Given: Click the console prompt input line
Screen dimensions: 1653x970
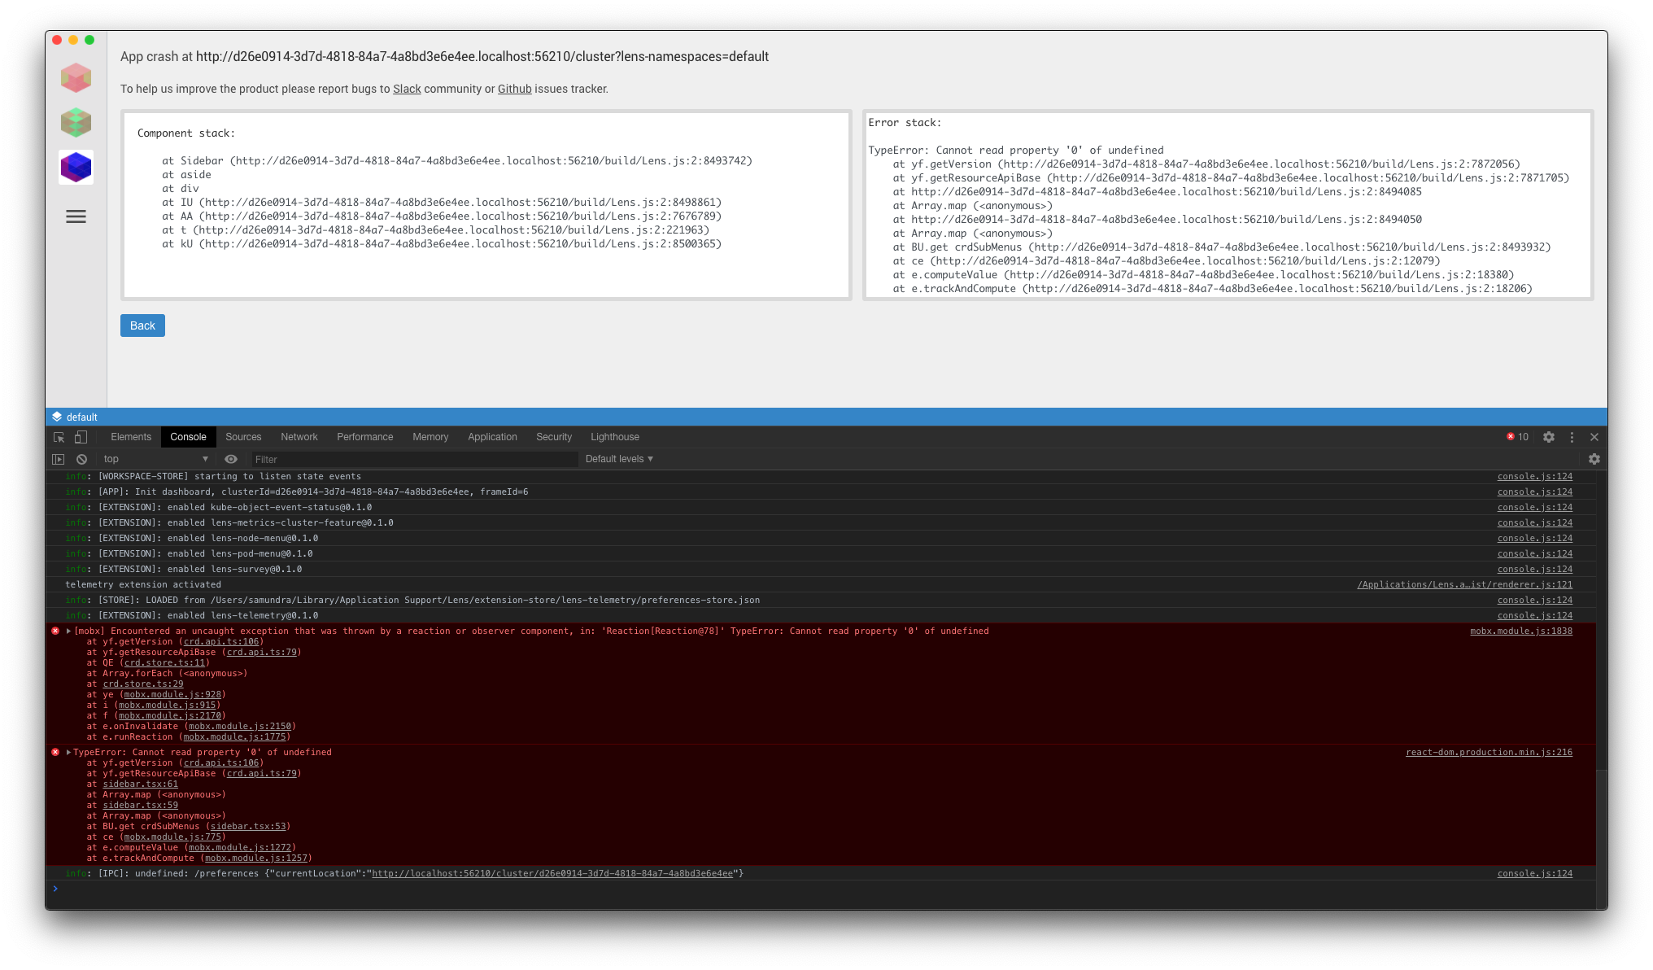Looking at the screenshot, I should pos(822,889).
